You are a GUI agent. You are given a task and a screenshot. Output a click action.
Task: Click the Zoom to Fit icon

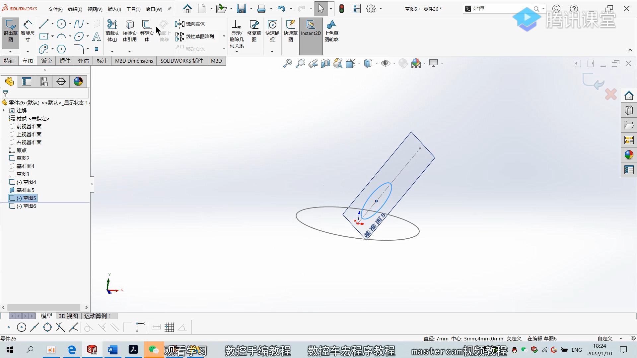tap(287, 63)
